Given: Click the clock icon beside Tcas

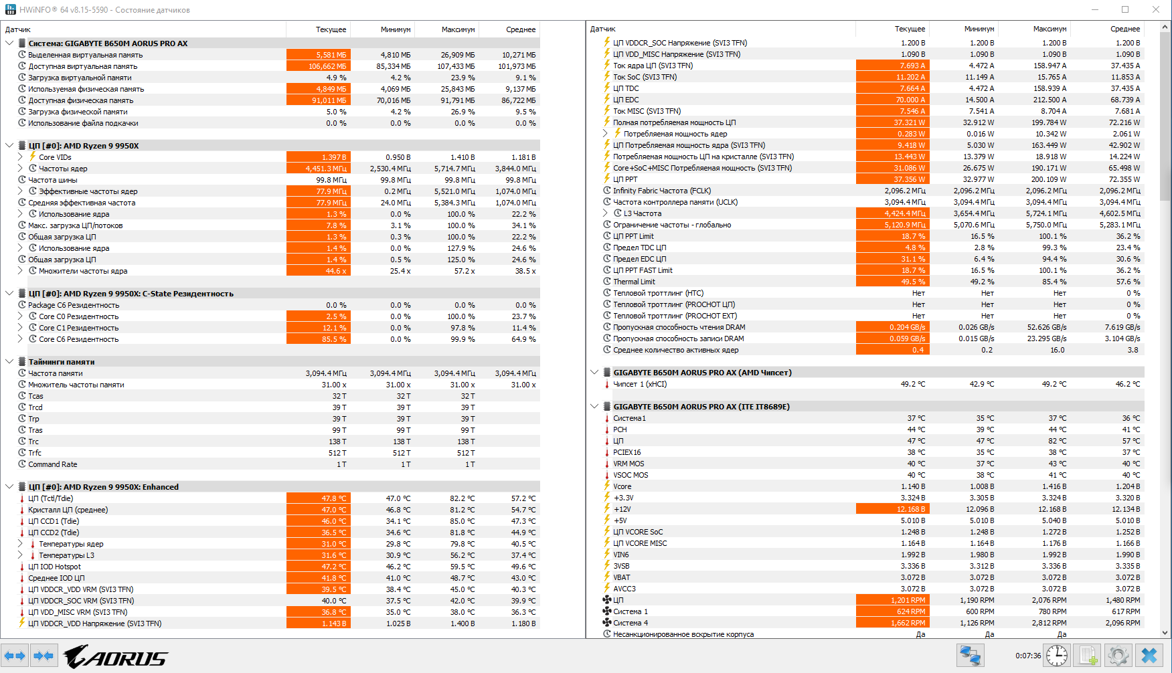Looking at the screenshot, I should 22,396.
